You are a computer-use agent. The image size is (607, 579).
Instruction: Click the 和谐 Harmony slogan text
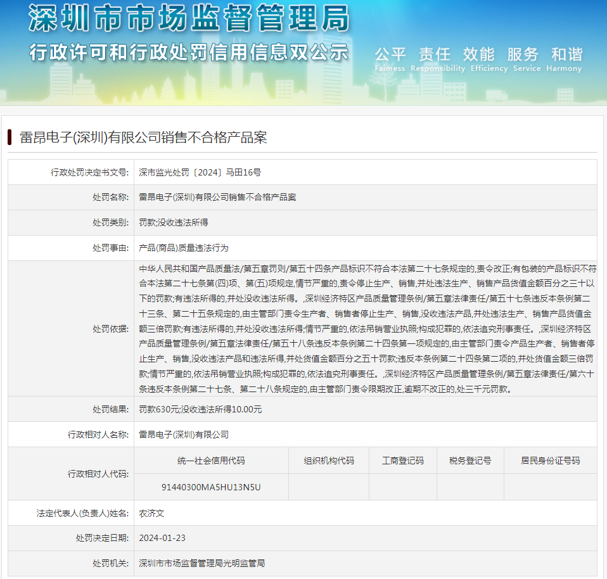point(564,59)
